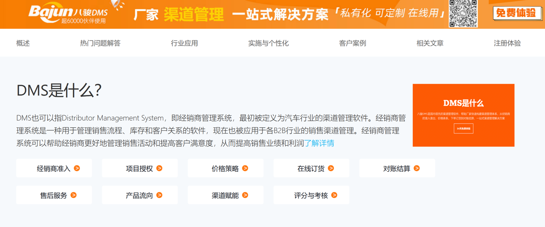Viewport: 545px width, 227px height.
Task: Click the arrow icon beside 渠道赋能
Action: 245,195
